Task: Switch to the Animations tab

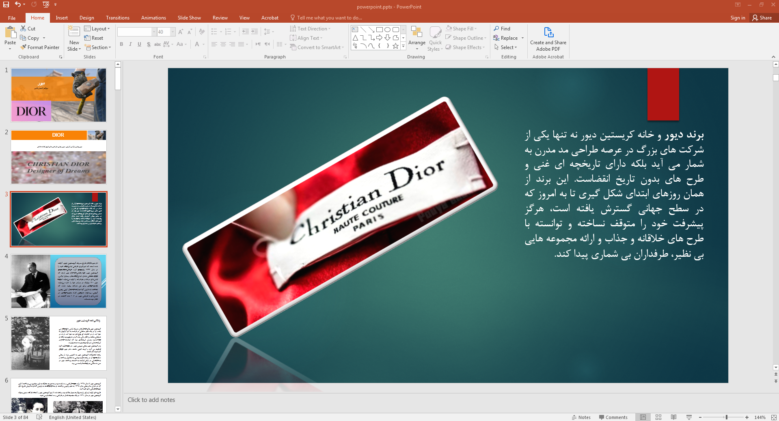Action: pos(153,18)
